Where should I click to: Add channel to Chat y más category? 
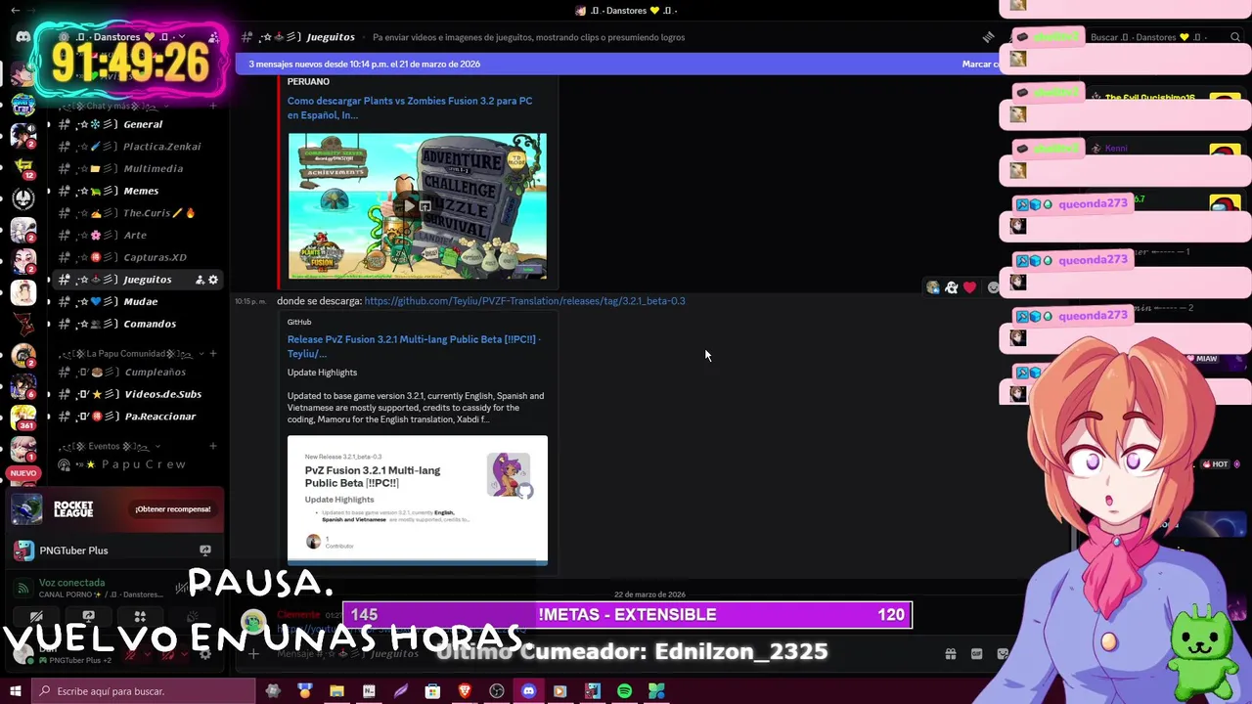point(213,106)
